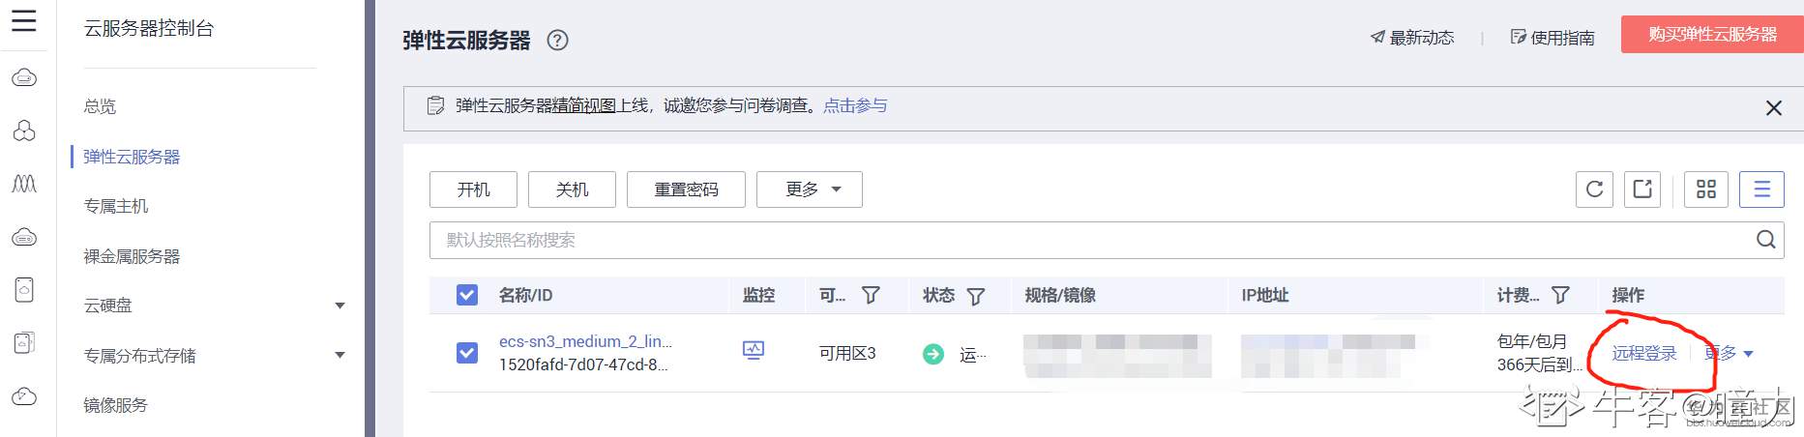Screen dimensions: 1804x437
Task: Click the export list icon
Action: click(x=1642, y=189)
